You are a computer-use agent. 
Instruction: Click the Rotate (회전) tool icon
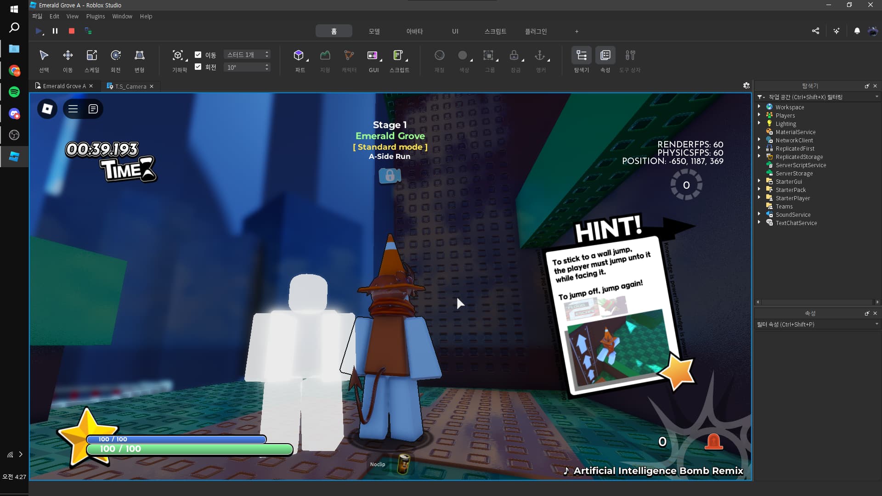click(115, 56)
